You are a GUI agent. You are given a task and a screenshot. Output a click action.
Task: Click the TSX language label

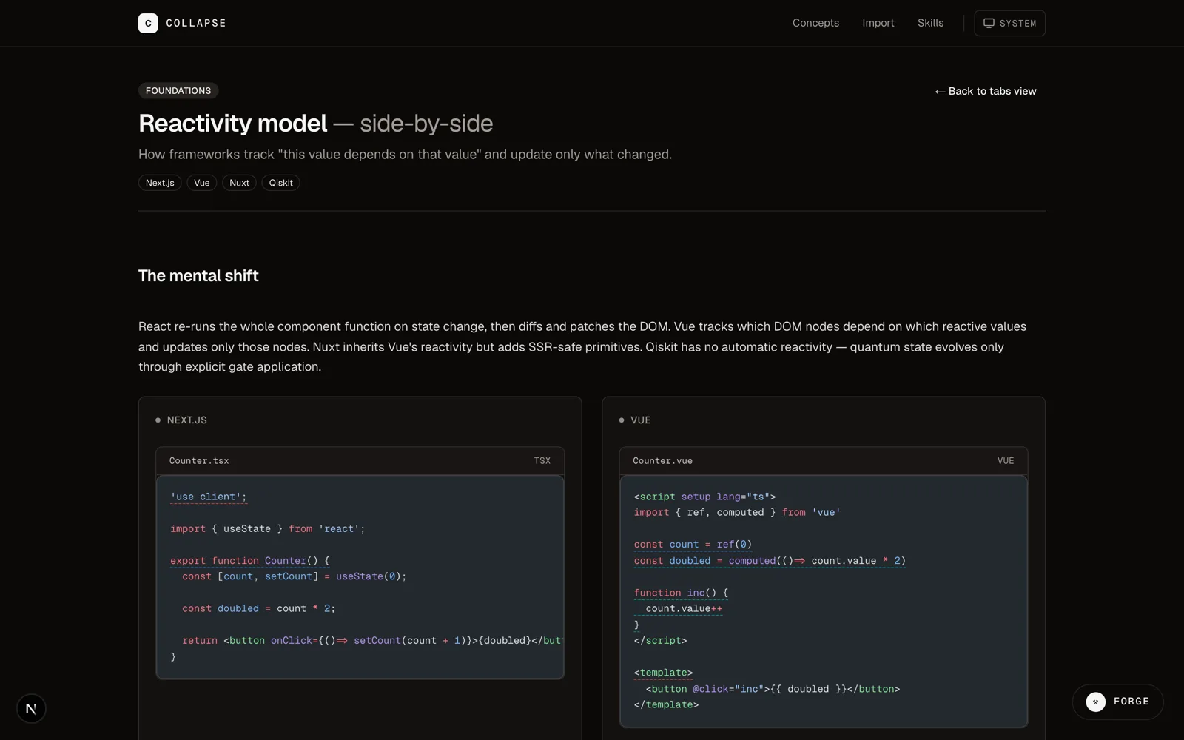click(x=542, y=460)
